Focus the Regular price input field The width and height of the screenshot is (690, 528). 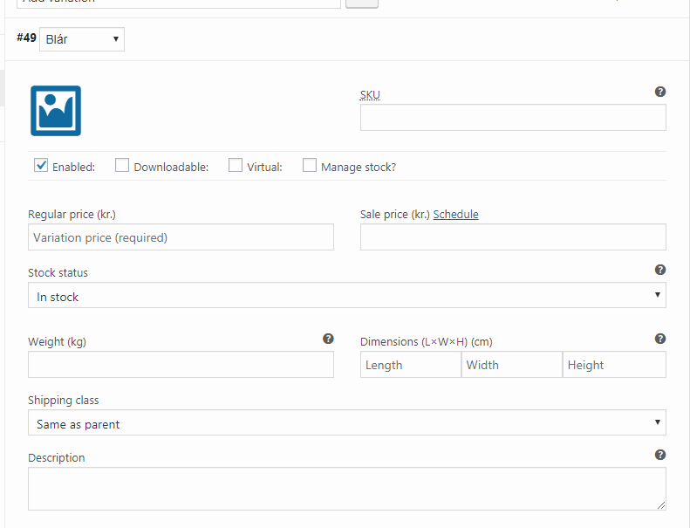pos(181,237)
